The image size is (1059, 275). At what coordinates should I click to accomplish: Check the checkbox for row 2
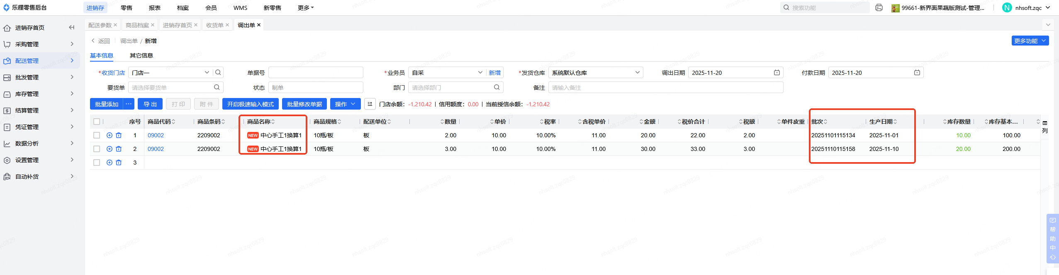[97, 149]
